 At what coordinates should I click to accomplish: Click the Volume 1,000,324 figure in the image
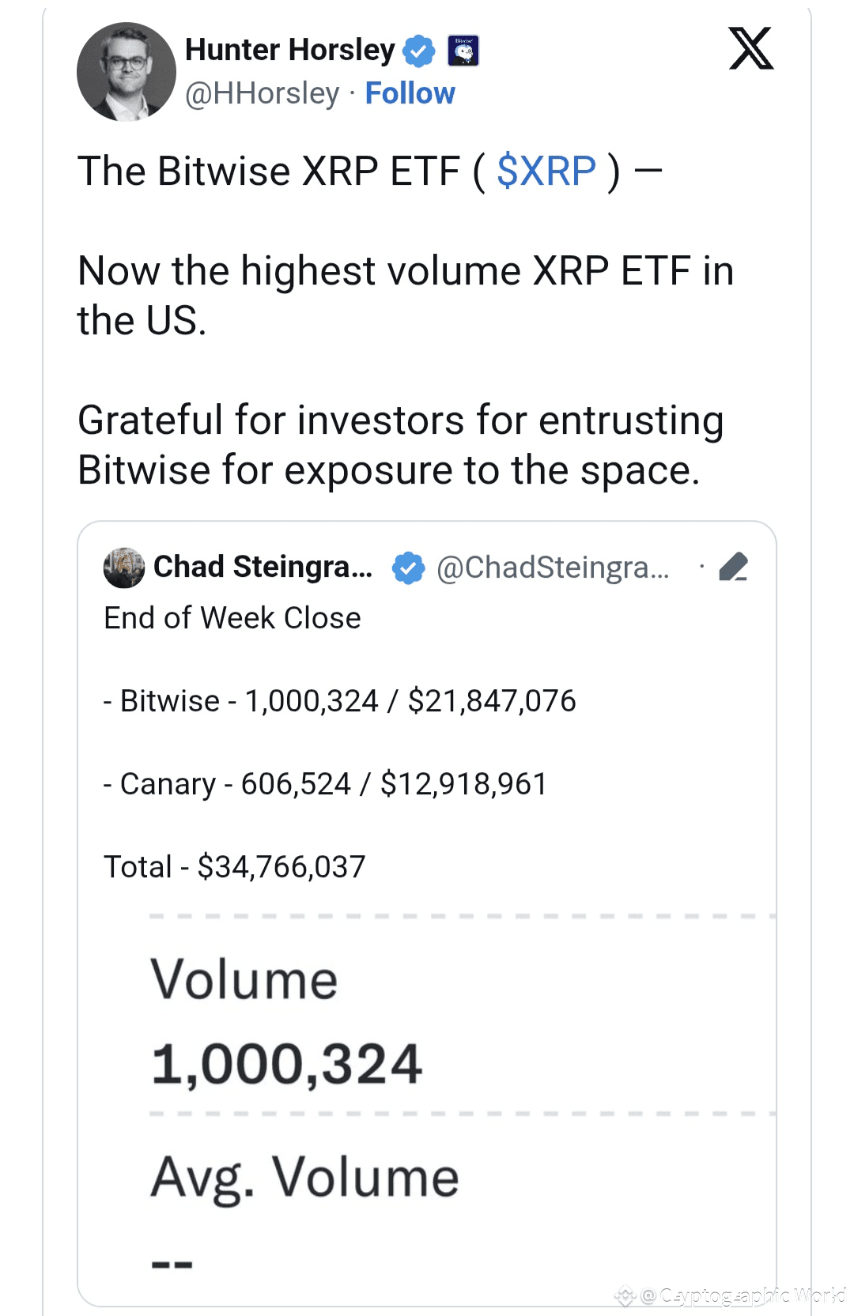point(286,1064)
